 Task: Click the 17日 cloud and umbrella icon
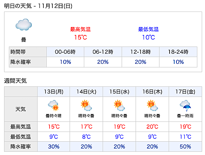click(185, 106)
